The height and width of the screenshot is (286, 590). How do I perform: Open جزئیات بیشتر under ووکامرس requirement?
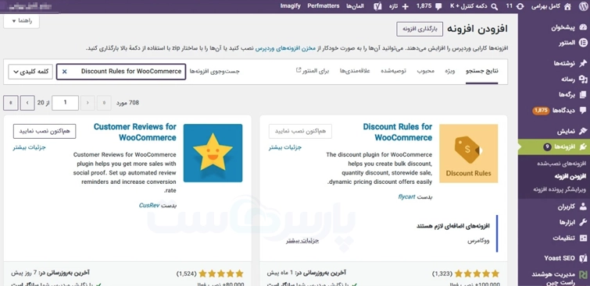click(x=302, y=241)
